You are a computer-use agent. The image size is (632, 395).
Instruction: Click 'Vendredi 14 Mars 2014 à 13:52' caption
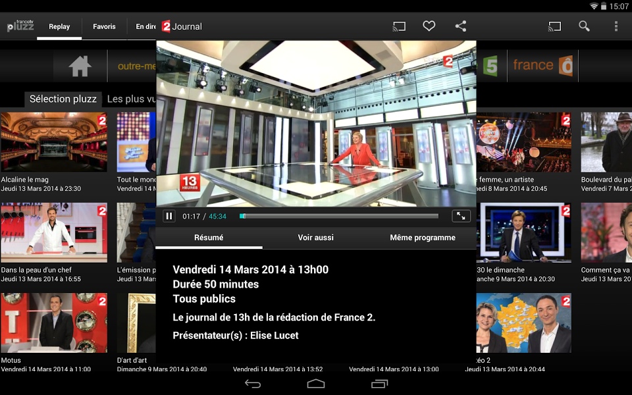tap(278, 369)
